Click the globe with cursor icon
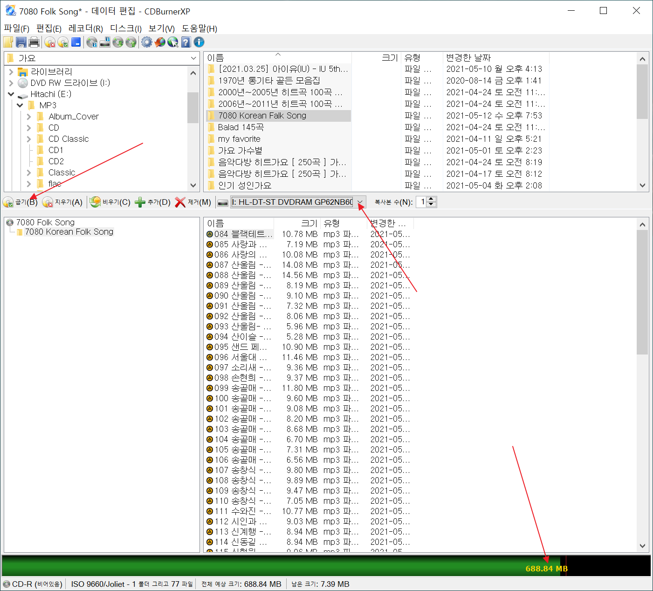Image resolution: width=653 pixels, height=591 pixels. pos(173,42)
